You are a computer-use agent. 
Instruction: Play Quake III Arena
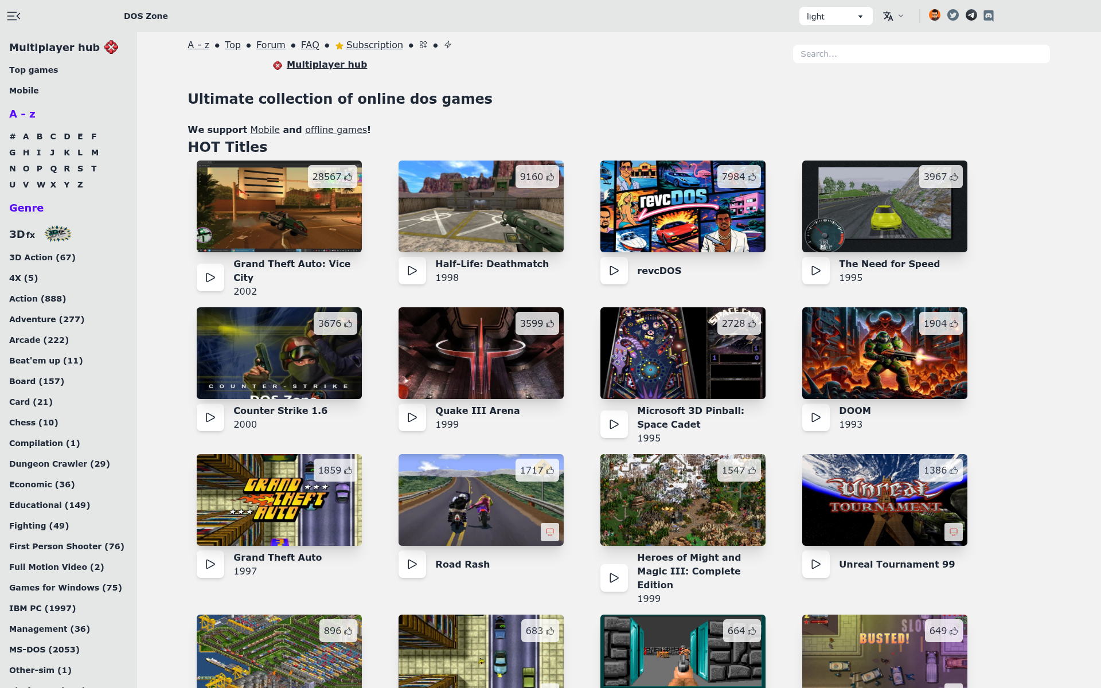412,417
